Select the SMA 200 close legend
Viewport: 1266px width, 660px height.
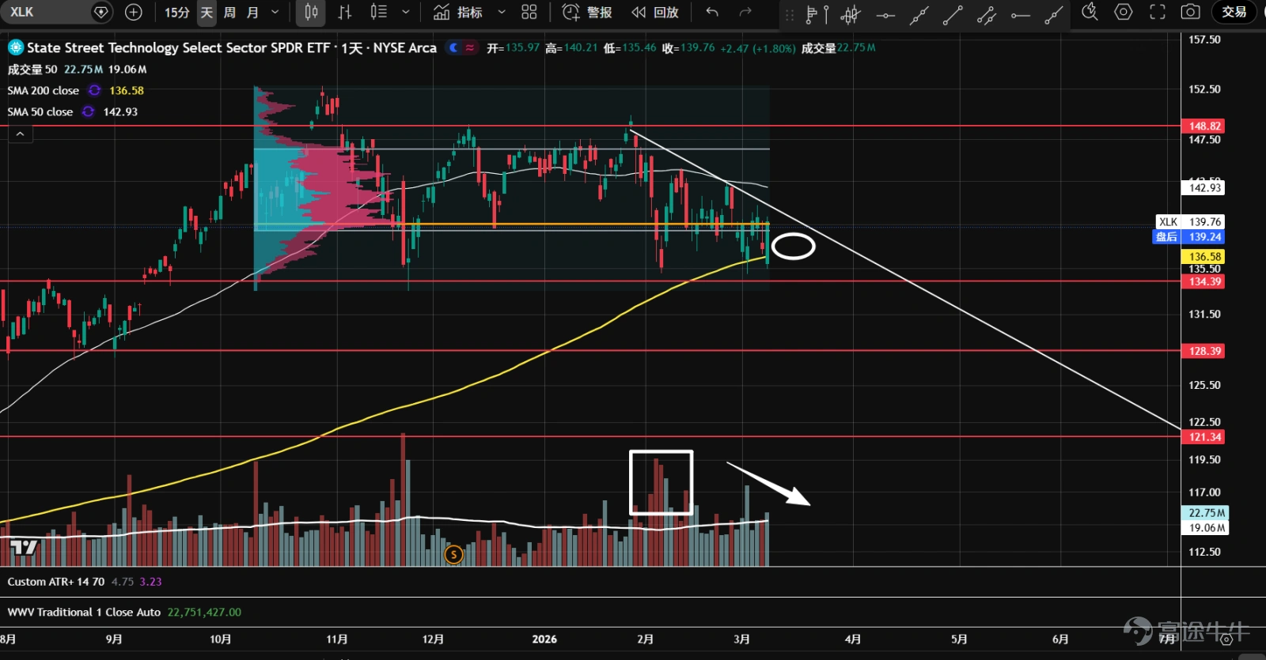point(44,91)
